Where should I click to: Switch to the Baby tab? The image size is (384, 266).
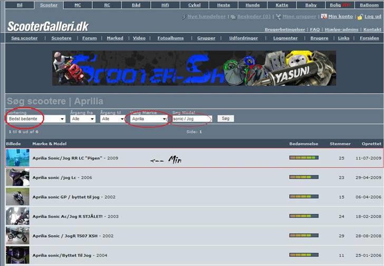[311, 5]
